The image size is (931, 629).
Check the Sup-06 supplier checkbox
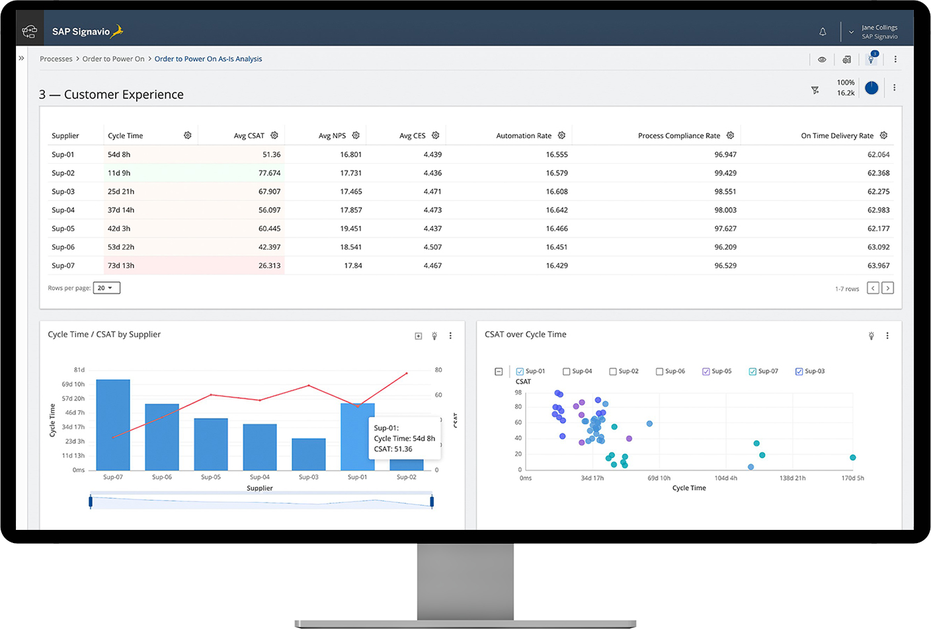coord(659,371)
